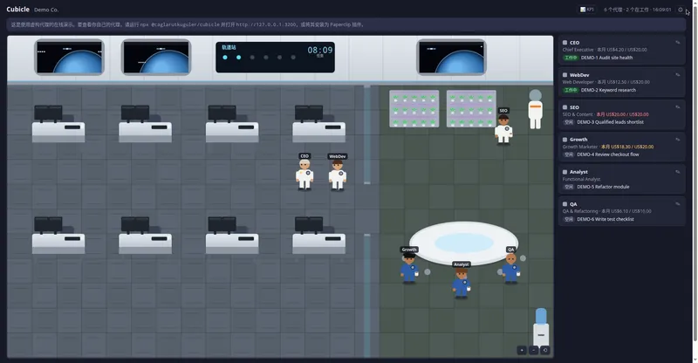Viewport: 698px width, 363px height.
Task: Click the 'DEMO-3 Qualified leads shortlist' task
Action: pyautogui.click(x=610, y=122)
